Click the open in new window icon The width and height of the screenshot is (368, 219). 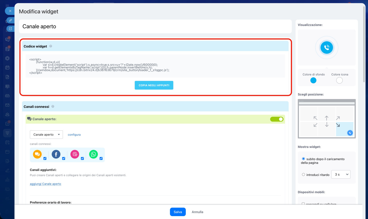pos(10,29)
